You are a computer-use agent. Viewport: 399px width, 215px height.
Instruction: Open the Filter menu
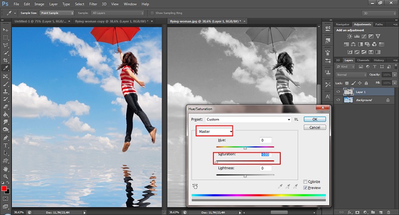tap(93, 4)
